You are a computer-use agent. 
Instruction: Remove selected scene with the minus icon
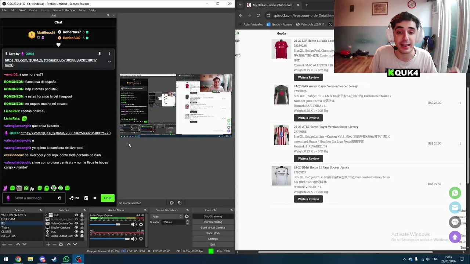click(x=10, y=244)
